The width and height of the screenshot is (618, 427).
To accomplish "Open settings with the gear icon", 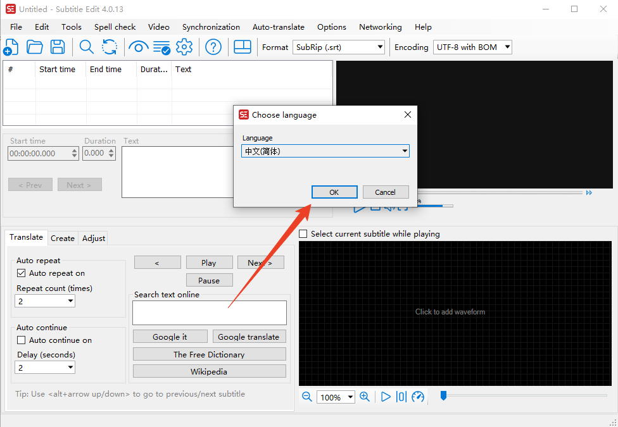I will click(x=184, y=47).
